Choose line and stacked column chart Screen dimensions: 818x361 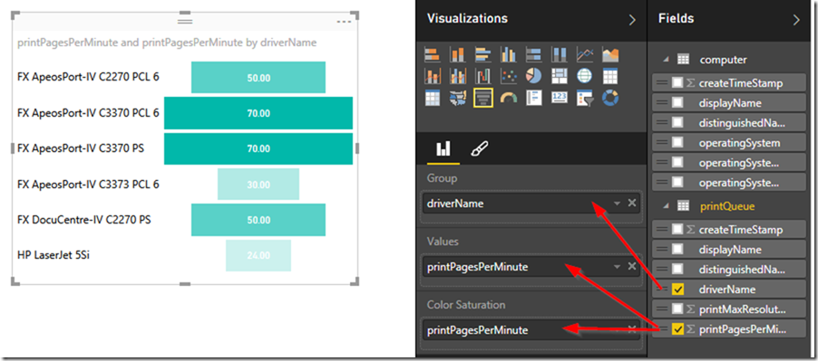click(x=432, y=76)
